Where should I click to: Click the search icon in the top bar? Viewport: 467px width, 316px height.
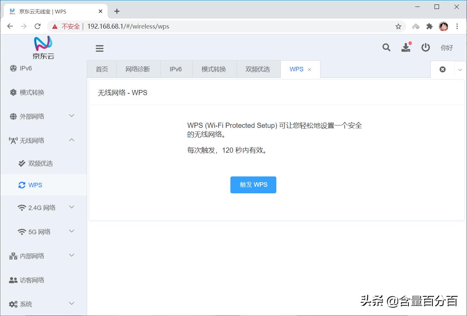[386, 48]
